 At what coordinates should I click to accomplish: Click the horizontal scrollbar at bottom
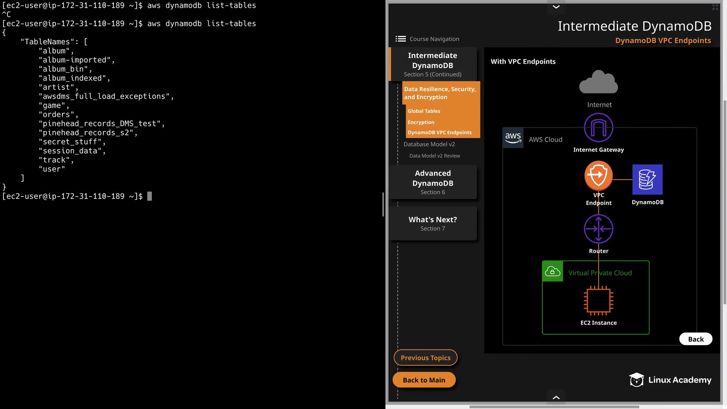pyautogui.click(x=554, y=407)
